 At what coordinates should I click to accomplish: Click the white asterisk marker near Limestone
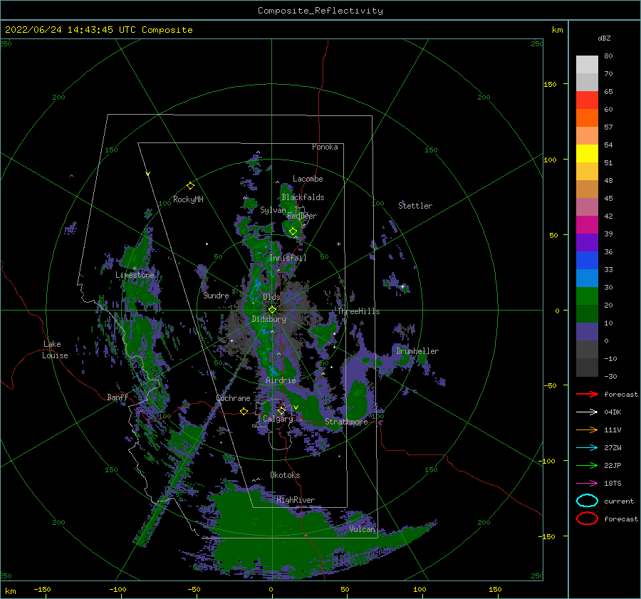[x=135, y=269]
